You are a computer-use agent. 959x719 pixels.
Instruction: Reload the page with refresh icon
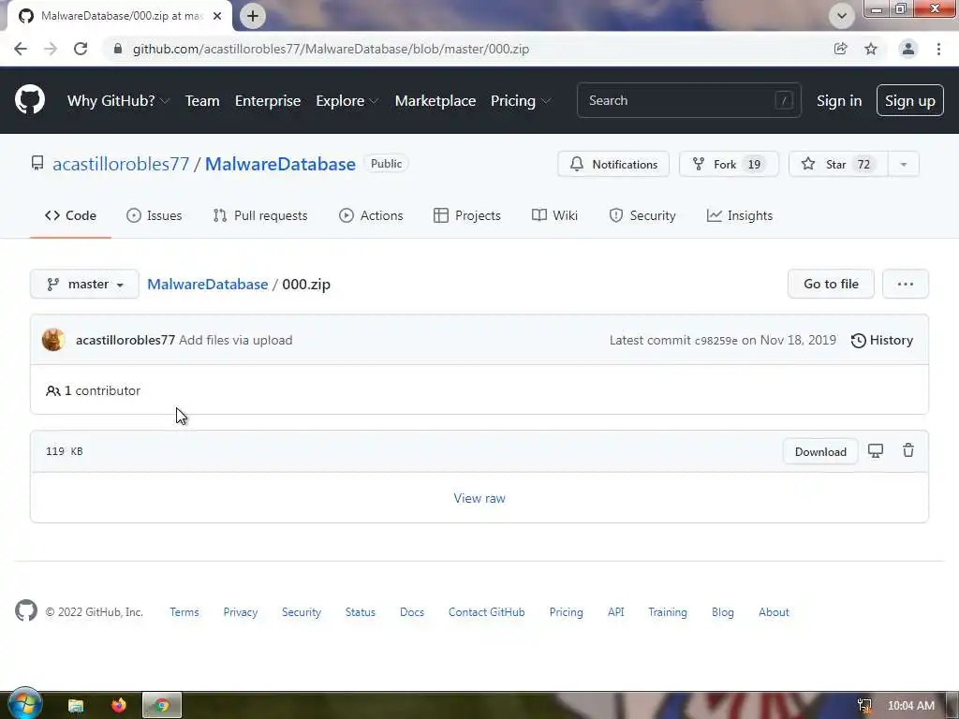(x=81, y=49)
